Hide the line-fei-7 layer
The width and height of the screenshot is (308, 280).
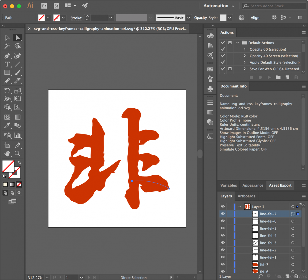pyautogui.click(x=223, y=214)
